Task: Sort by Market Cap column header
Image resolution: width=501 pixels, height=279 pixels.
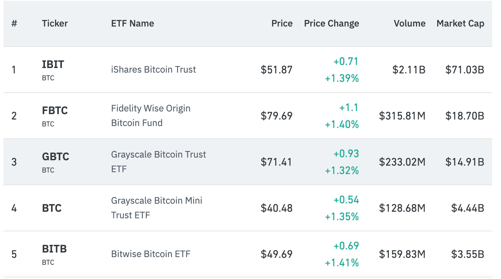Action: [x=460, y=23]
